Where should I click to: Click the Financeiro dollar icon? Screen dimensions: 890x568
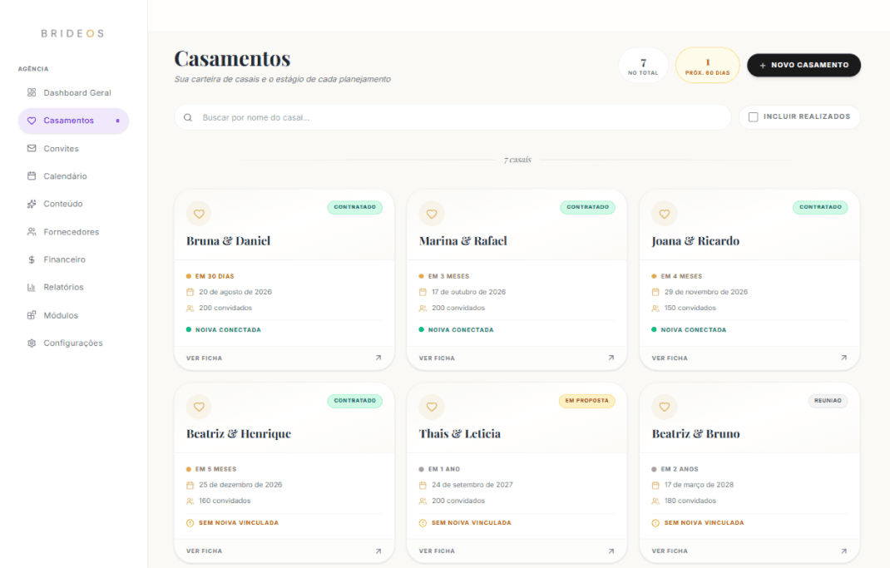click(32, 259)
